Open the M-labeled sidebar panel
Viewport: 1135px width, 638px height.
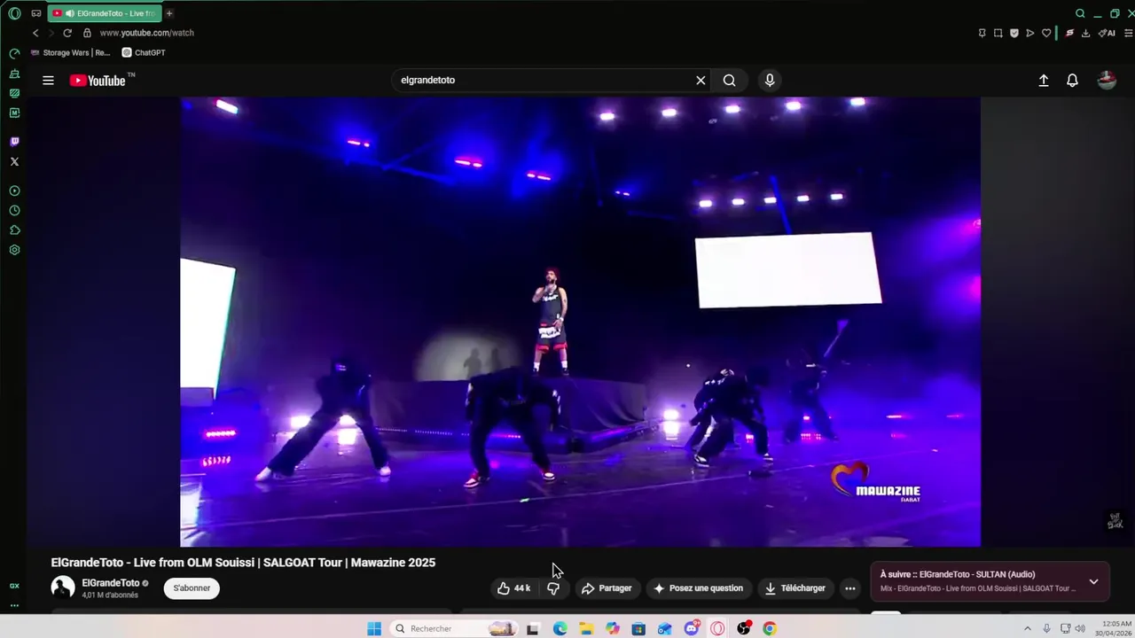coord(14,113)
